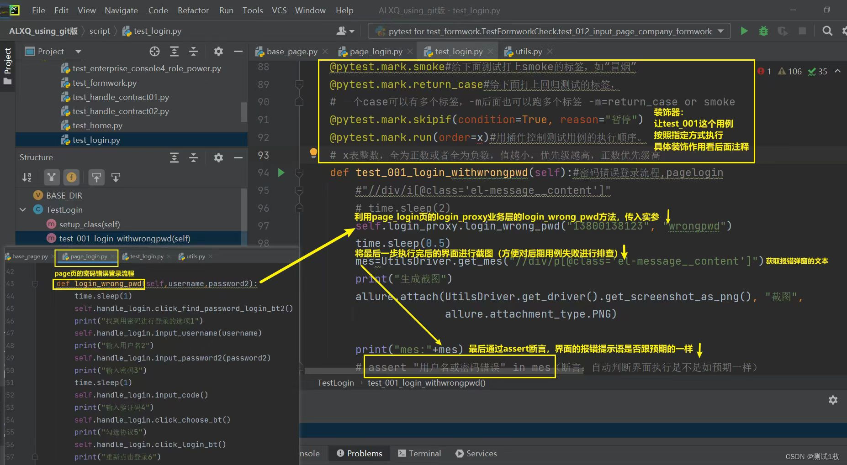Run with coverage shield icon

click(783, 31)
